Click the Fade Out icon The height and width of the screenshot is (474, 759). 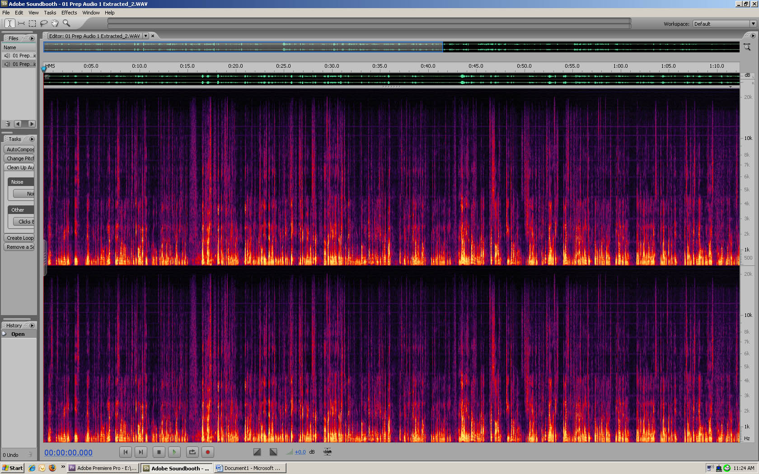click(273, 452)
